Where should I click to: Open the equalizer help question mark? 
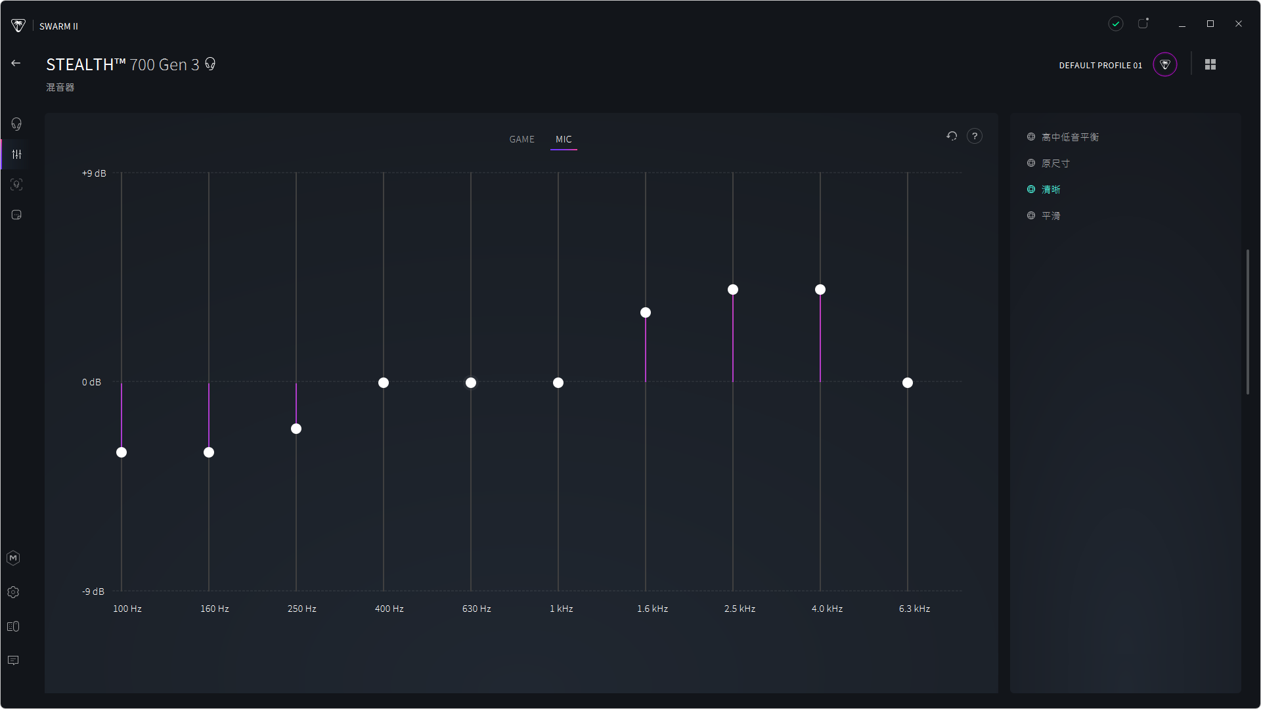click(x=975, y=136)
